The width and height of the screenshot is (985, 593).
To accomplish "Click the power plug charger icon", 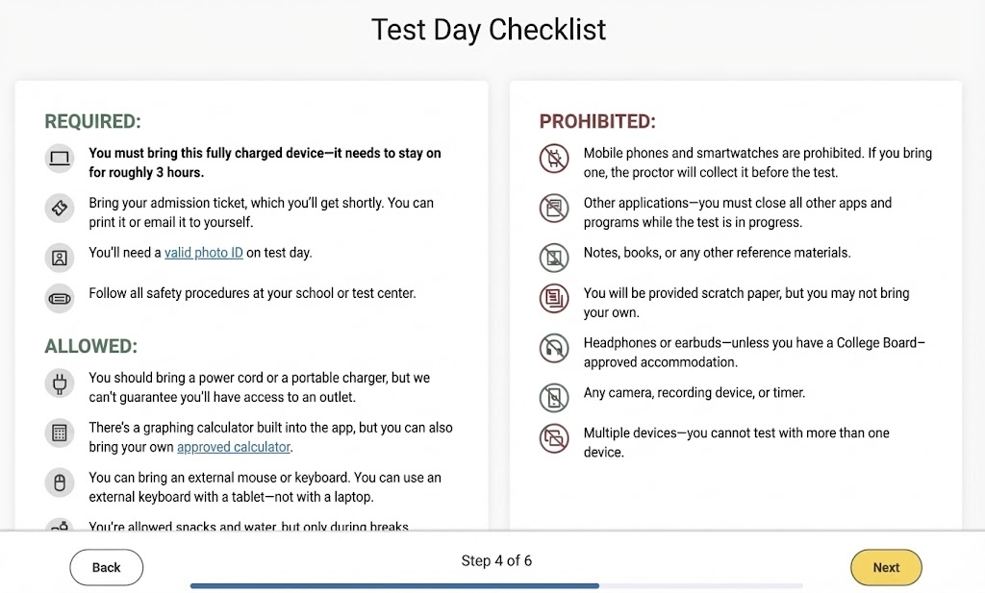I will point(60,384).
